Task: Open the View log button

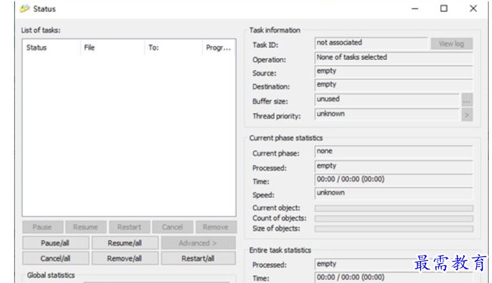Action: pyautogui.click(x=451, y=43)
